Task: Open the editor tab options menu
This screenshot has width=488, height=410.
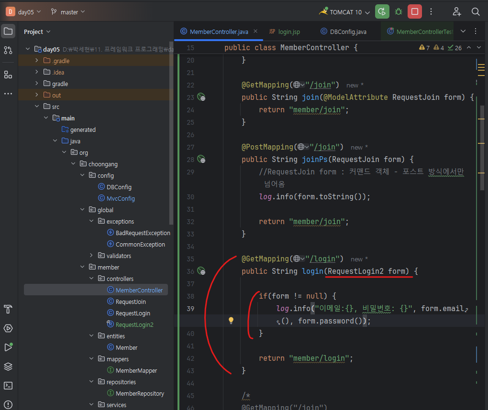Action: tap(476, 31)
